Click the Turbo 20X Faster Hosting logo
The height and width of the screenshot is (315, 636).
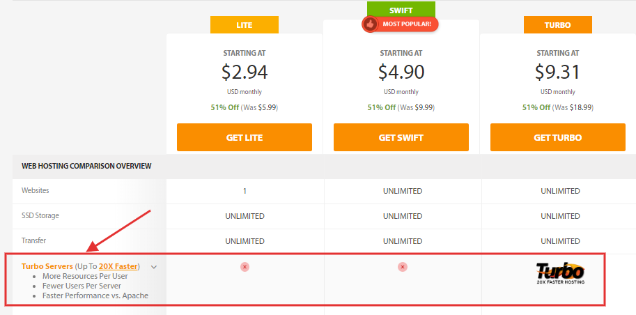(x=560, y=273)
